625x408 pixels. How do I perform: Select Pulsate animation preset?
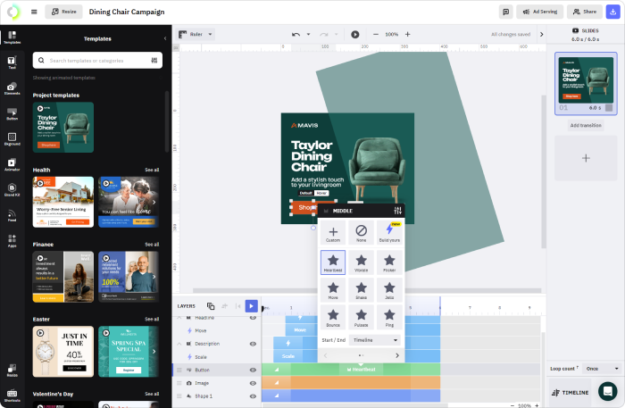(x=361, y=317)
